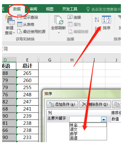Select the cell containing 241
This screenshot has height=147, width=124.
pyautogui.click(x=27, y=109)
